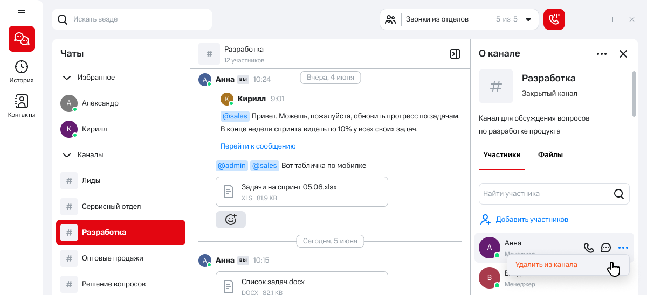Collapse the channel info side panel
This screenshot has height=295, width=647.
(455, 54)
